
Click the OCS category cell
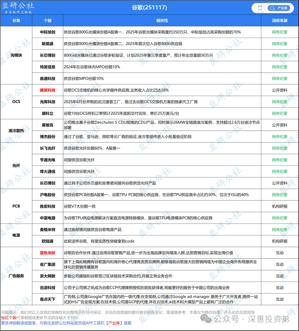coord(16,102)
